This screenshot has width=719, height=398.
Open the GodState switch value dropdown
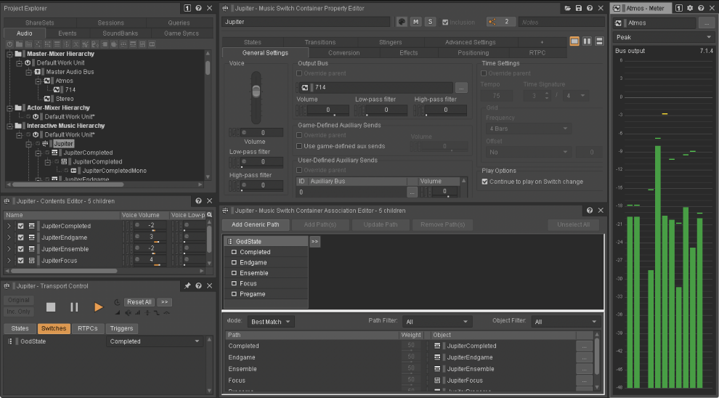(x=155, y=341)
